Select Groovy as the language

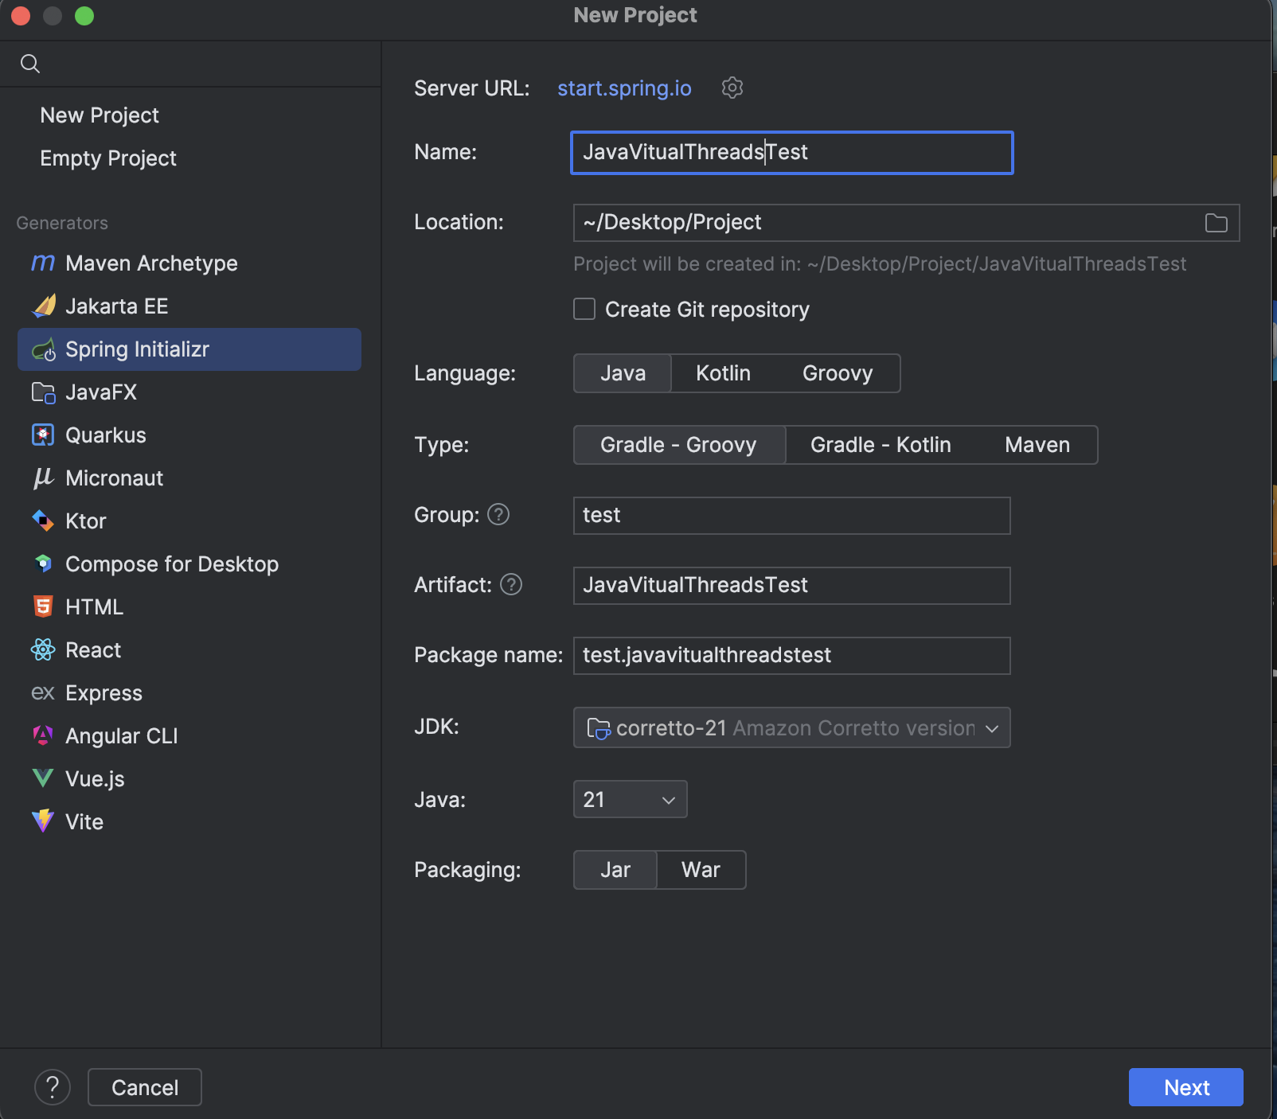838,373
